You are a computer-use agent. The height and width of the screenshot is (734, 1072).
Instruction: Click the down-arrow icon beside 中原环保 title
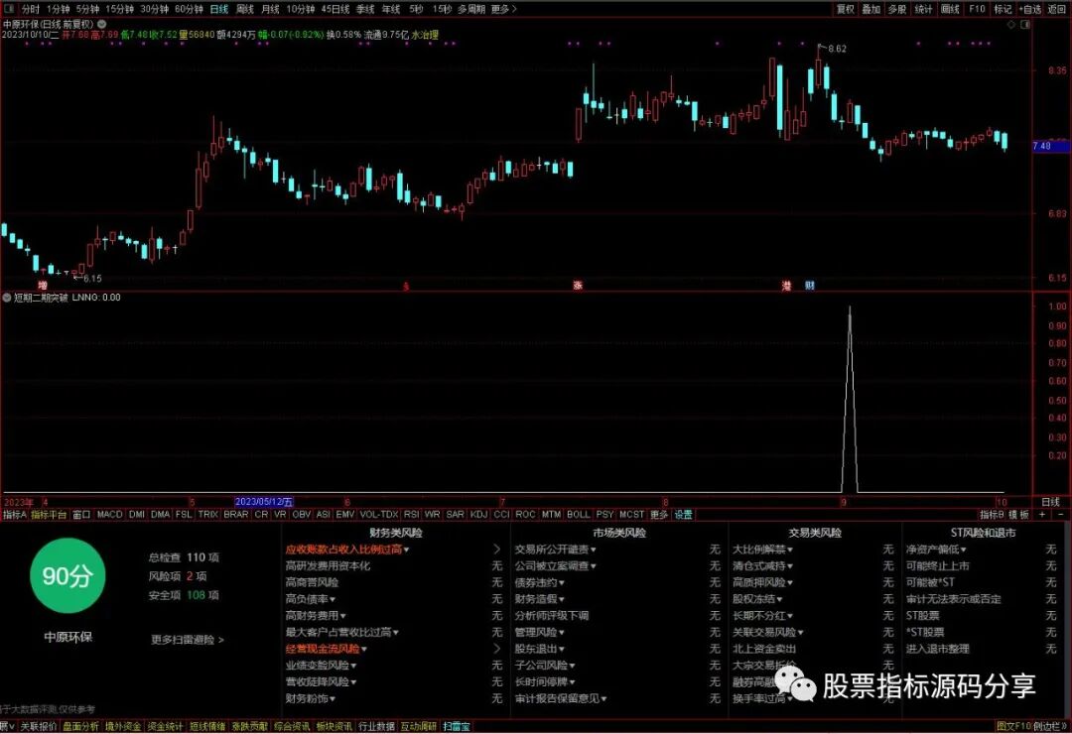(x=102, y=24)
